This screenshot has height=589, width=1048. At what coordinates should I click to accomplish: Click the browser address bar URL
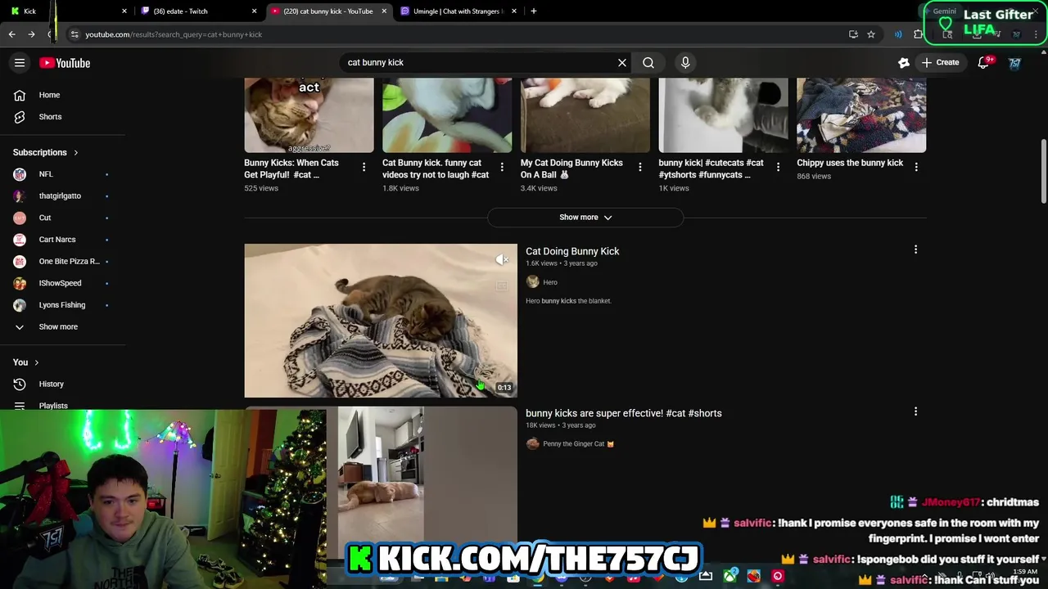[174, 34]
